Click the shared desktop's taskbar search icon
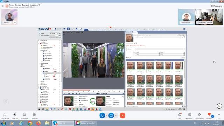Image resolution: width=224 pixels, height=126 pixels. tap(43, 109)
